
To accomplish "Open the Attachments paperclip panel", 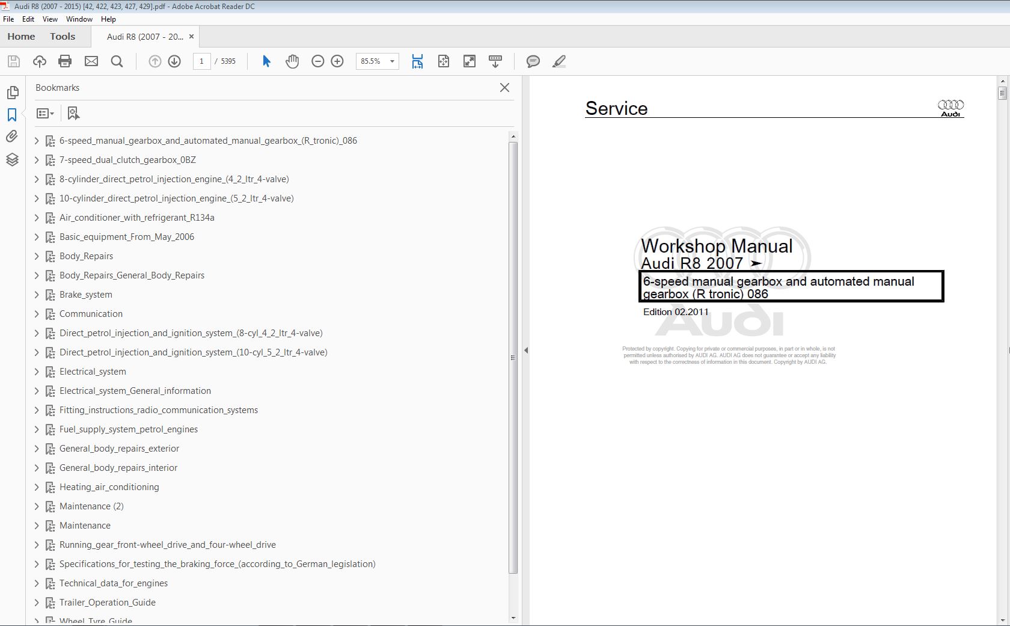I will click(12, 137).
